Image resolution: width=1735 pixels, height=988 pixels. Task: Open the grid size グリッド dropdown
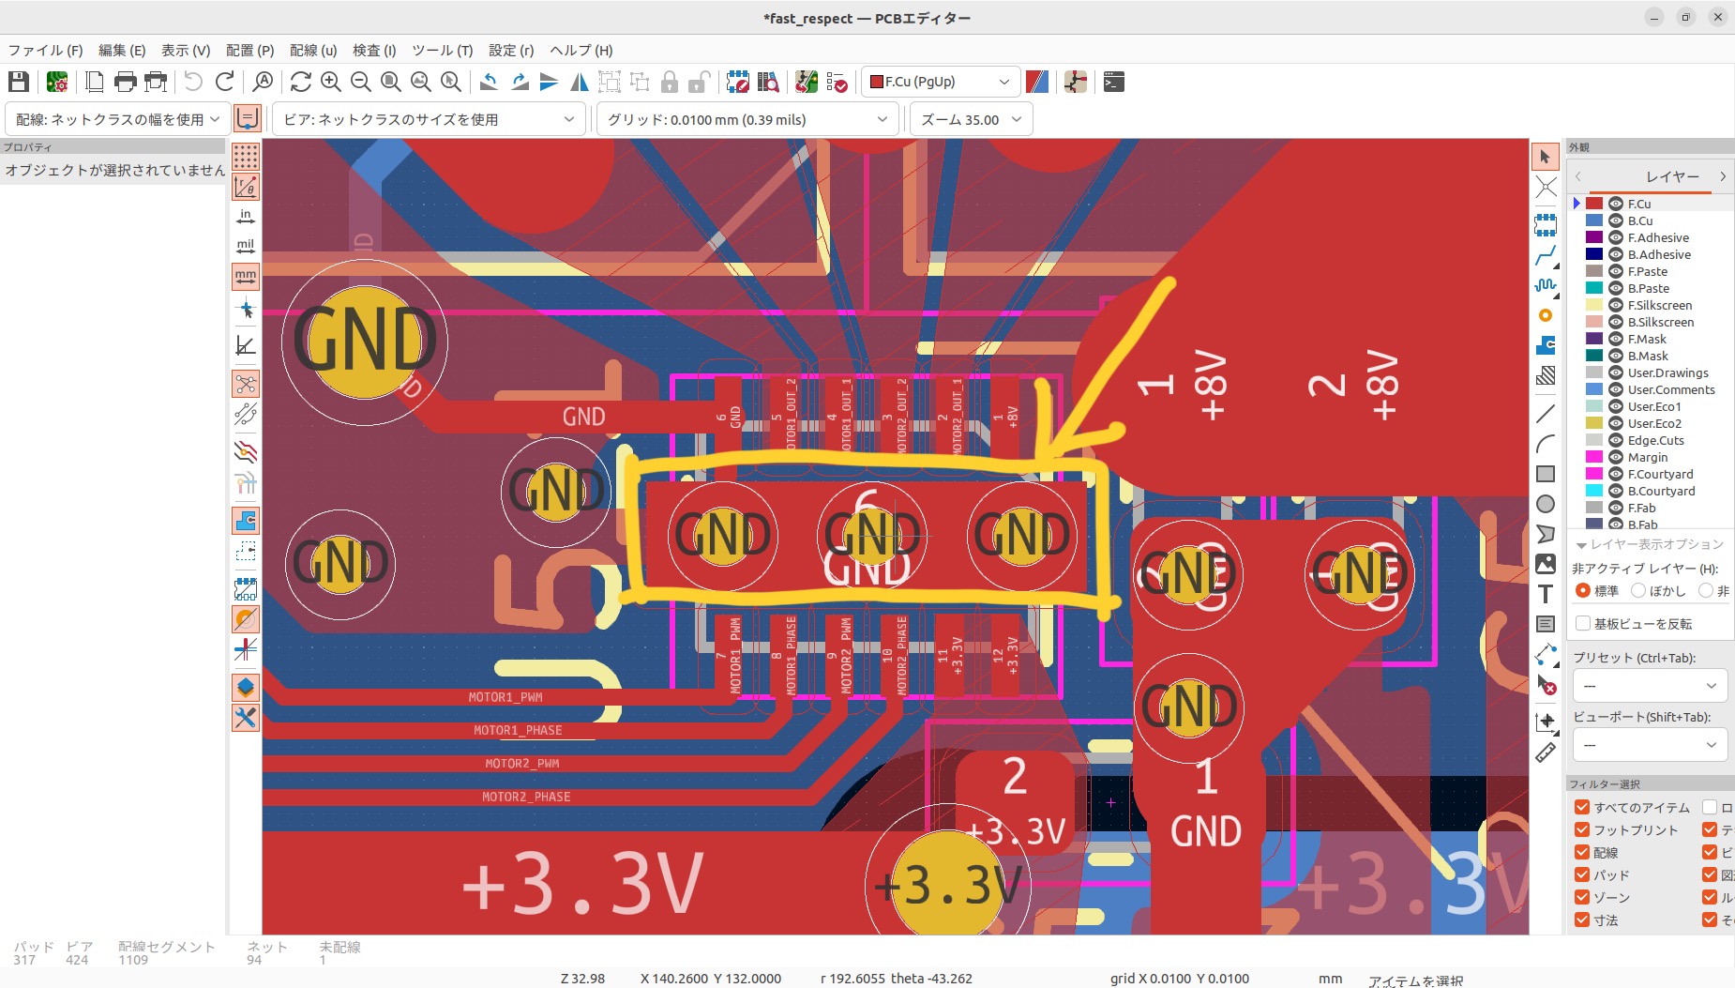pos(747,119)
